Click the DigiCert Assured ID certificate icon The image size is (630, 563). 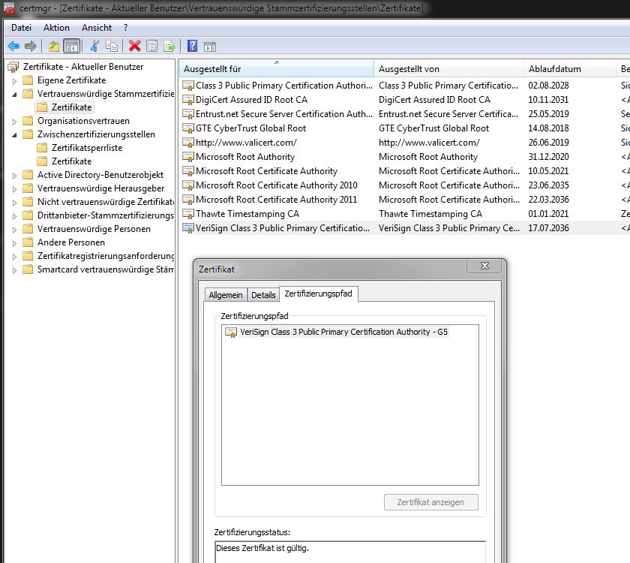click(x=188, y=100)
